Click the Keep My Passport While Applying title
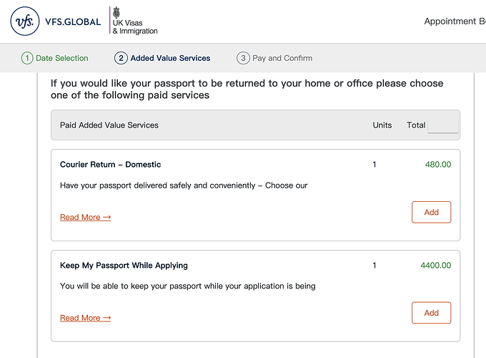486x358 pixels. click(x=124, y=266)
